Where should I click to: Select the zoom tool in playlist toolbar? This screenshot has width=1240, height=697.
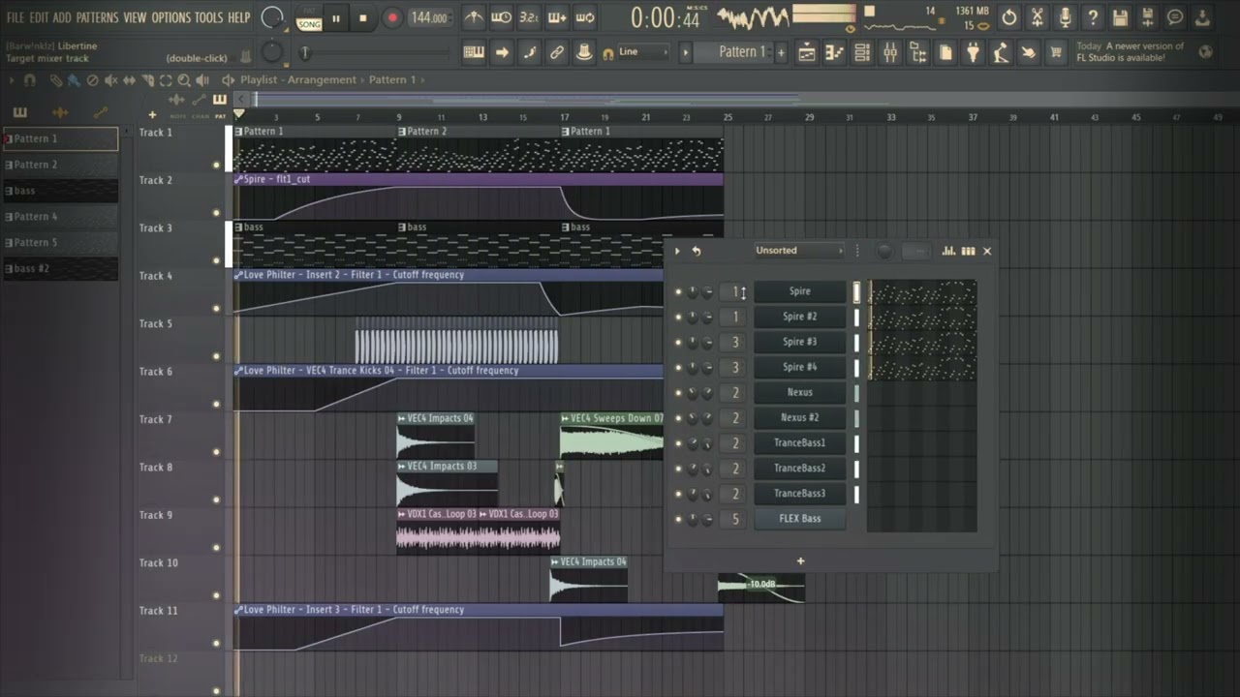pyautogui.click(x=183, y=80)
